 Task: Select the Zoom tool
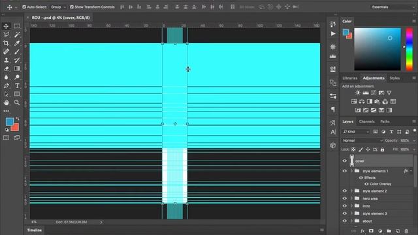click(17, 102)
